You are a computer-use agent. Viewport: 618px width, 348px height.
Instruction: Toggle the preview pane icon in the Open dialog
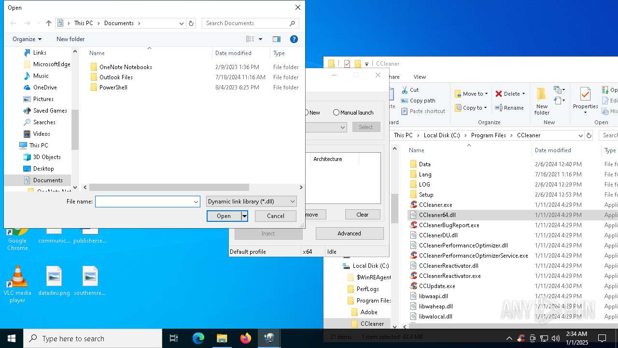click(276, 39)
